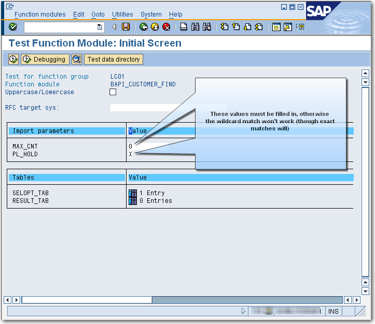This screenshot has height=324, width=375.
Task: Click the Tables column header
Action: pos(67,178)
